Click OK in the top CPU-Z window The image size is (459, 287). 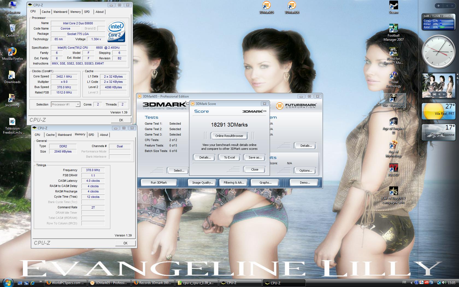click(121, 120)
